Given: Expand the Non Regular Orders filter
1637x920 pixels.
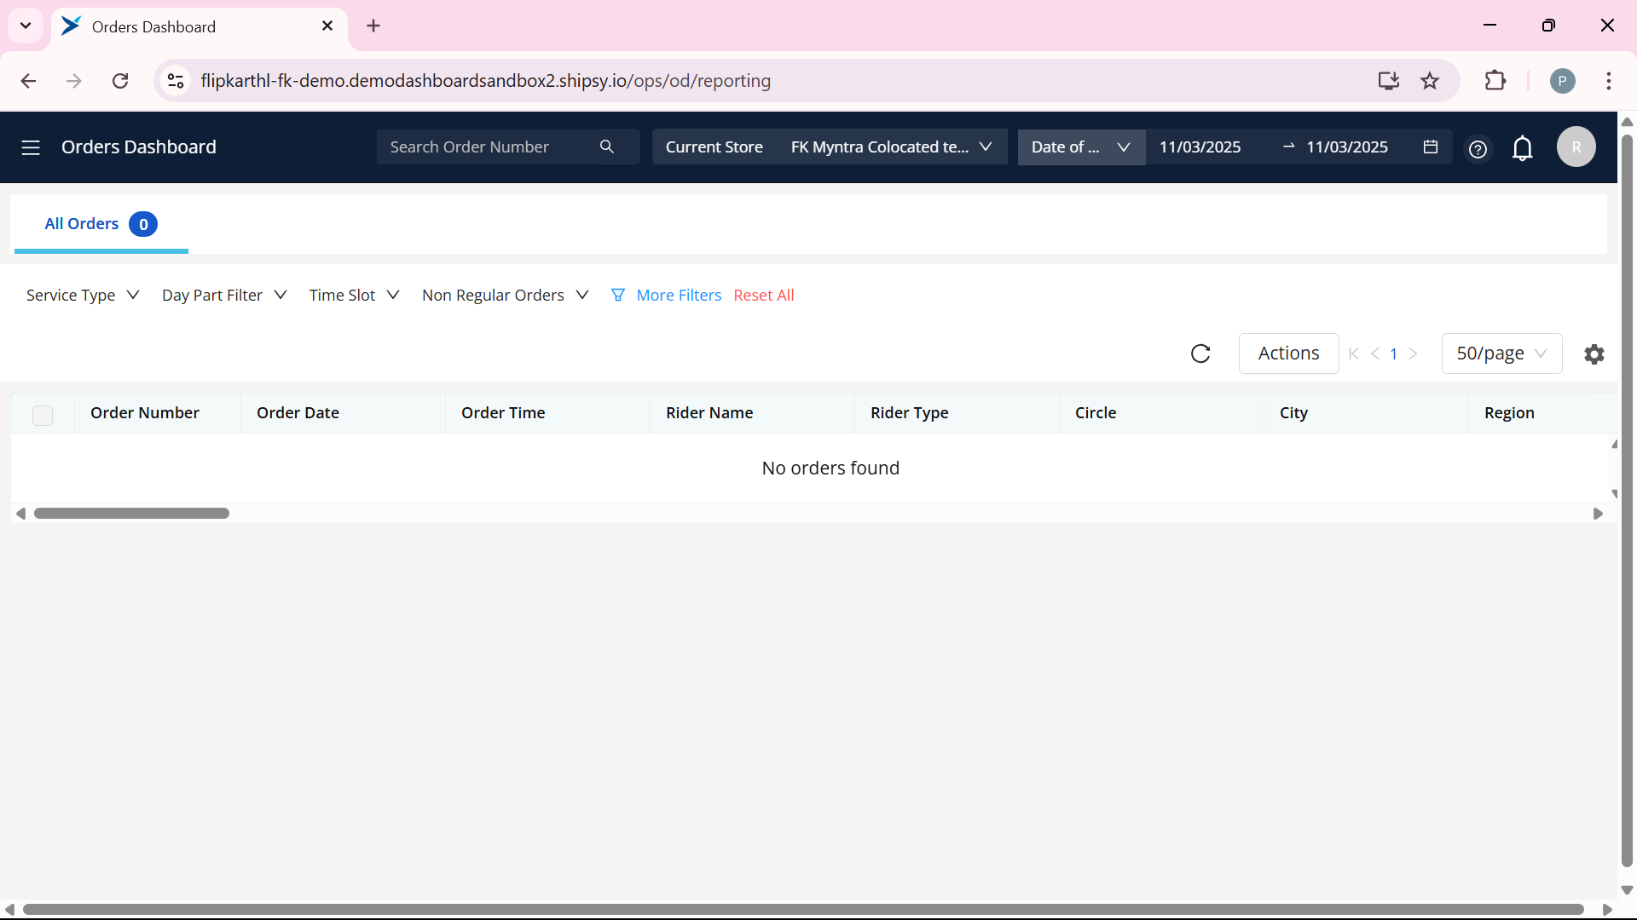Looking at the screenshot, I should [x=506, y=295].
